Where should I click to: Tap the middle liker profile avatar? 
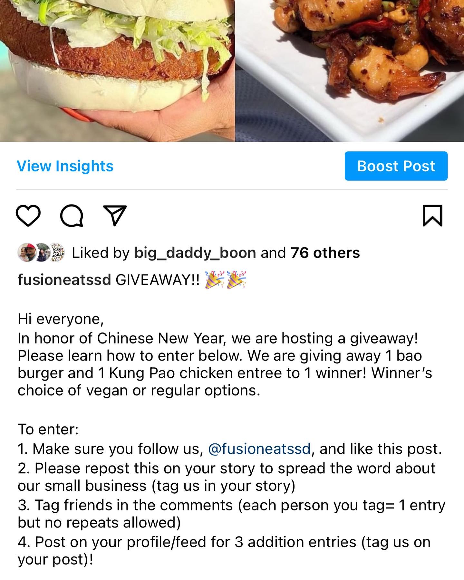(42, 253)
